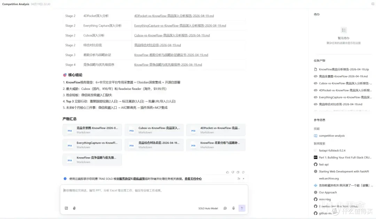376x219 pixels.
Task: Open 4DPocket-vs-KnowFlow report link in table
Action: point(174,16)
